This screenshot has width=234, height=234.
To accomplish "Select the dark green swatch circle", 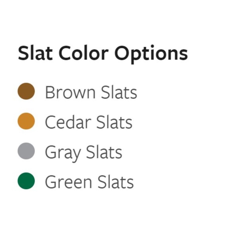I will 26,181.
